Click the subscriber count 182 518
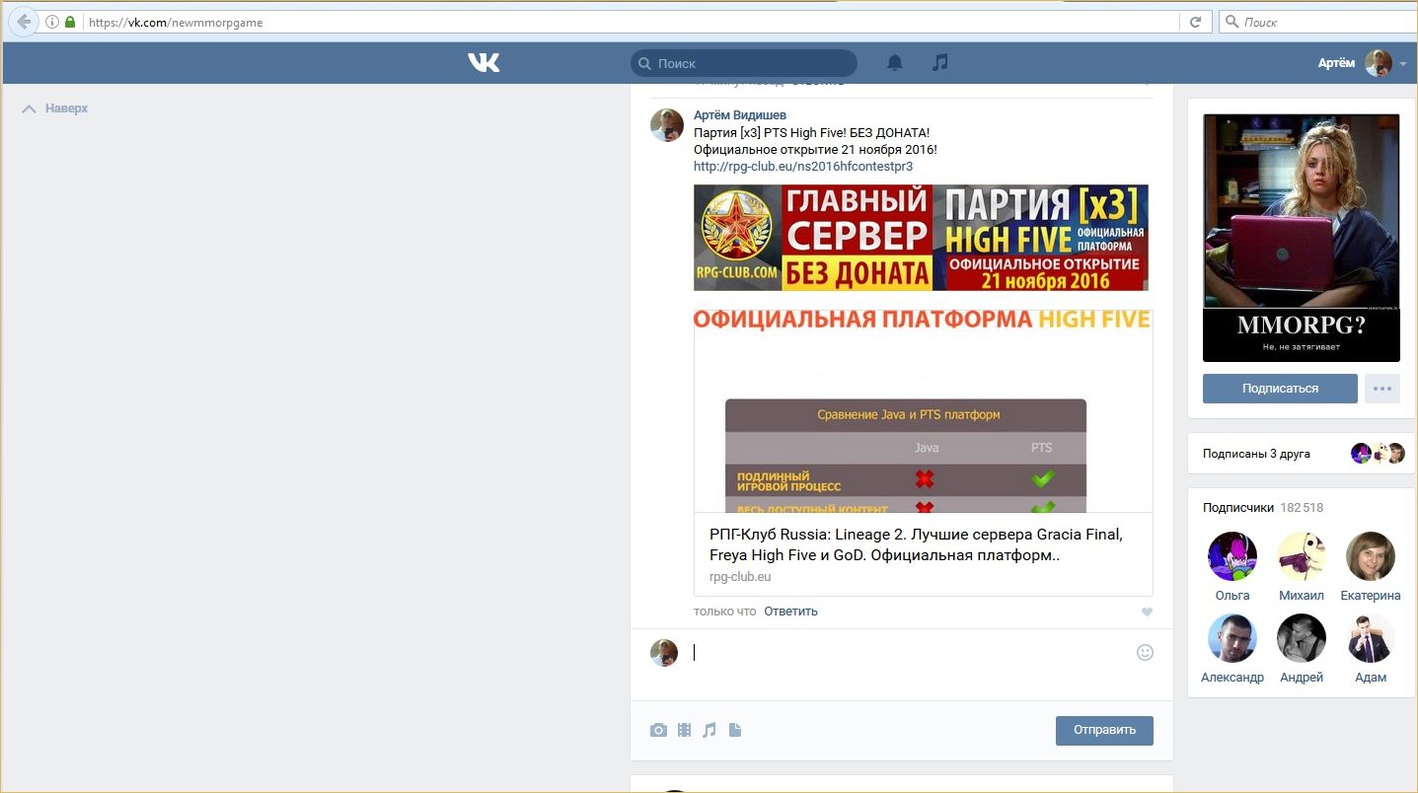Screen dimensions: 1418x793 click(1302, 508)
